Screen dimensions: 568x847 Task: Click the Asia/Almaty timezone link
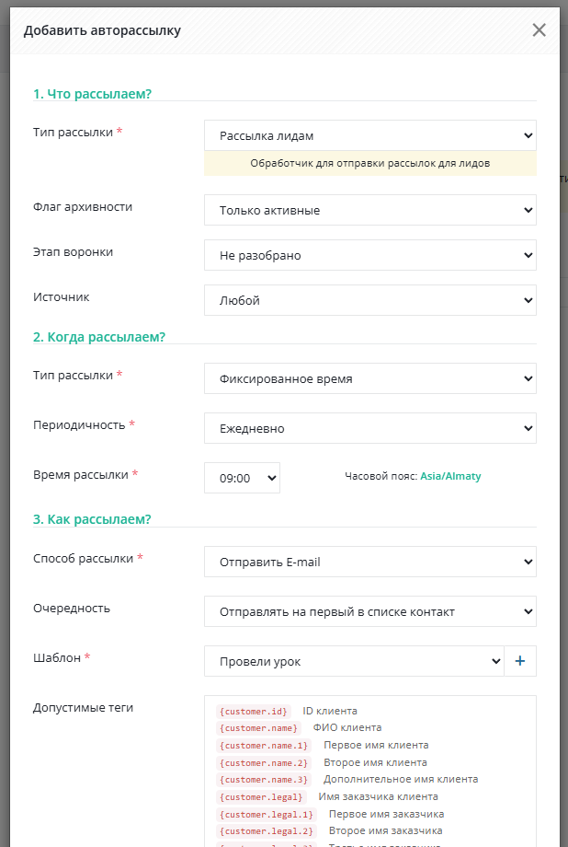click(x=450, y=477)
